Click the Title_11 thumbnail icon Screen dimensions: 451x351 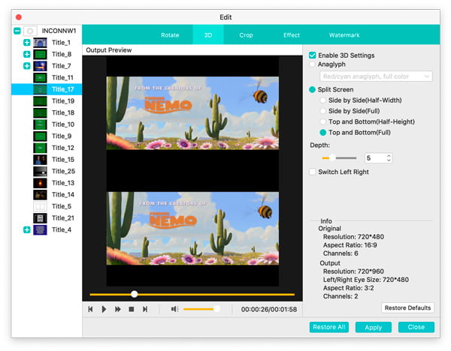coord(40,77)
